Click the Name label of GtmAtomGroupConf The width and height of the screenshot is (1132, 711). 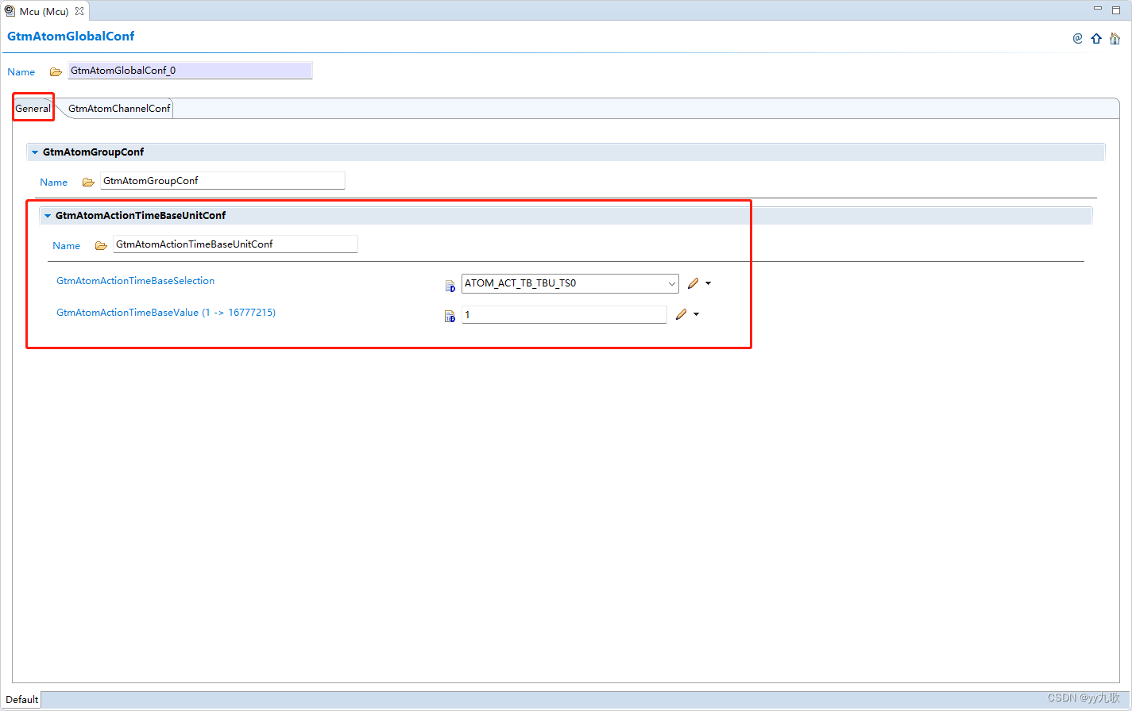click(x=54, y=183)
